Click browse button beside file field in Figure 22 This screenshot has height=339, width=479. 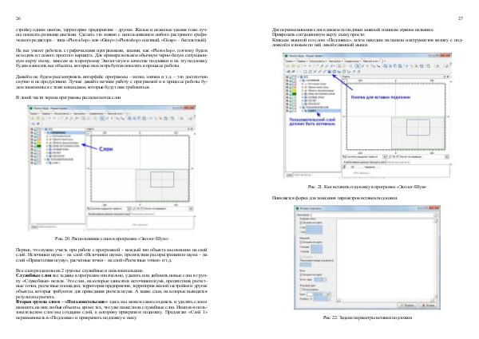pos(435,215)
